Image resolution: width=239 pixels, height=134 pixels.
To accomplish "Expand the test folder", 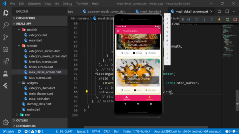I will tap(27, 115).
